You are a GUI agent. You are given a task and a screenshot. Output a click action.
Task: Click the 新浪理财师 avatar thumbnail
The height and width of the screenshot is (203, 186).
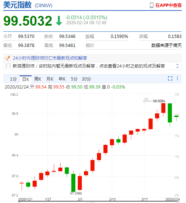point(8,66)
